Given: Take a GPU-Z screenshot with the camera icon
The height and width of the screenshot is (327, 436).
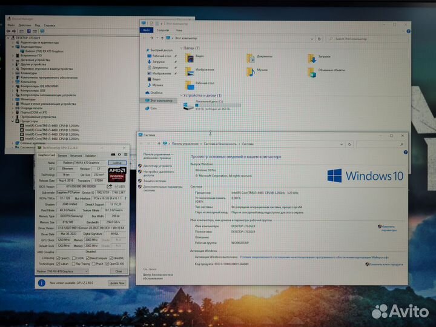Looking at the screenshot, I should click(113, 154).
